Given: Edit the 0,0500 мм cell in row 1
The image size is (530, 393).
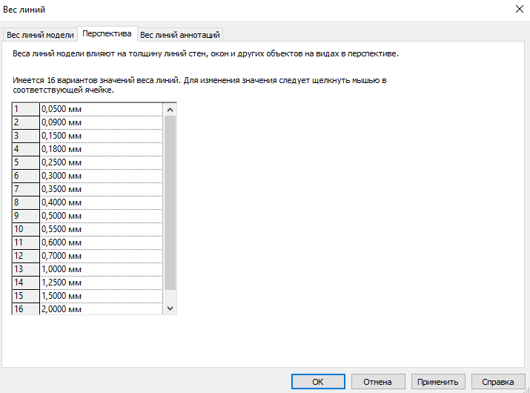Looking at the screenshot, I should click(x=101, y=109).
